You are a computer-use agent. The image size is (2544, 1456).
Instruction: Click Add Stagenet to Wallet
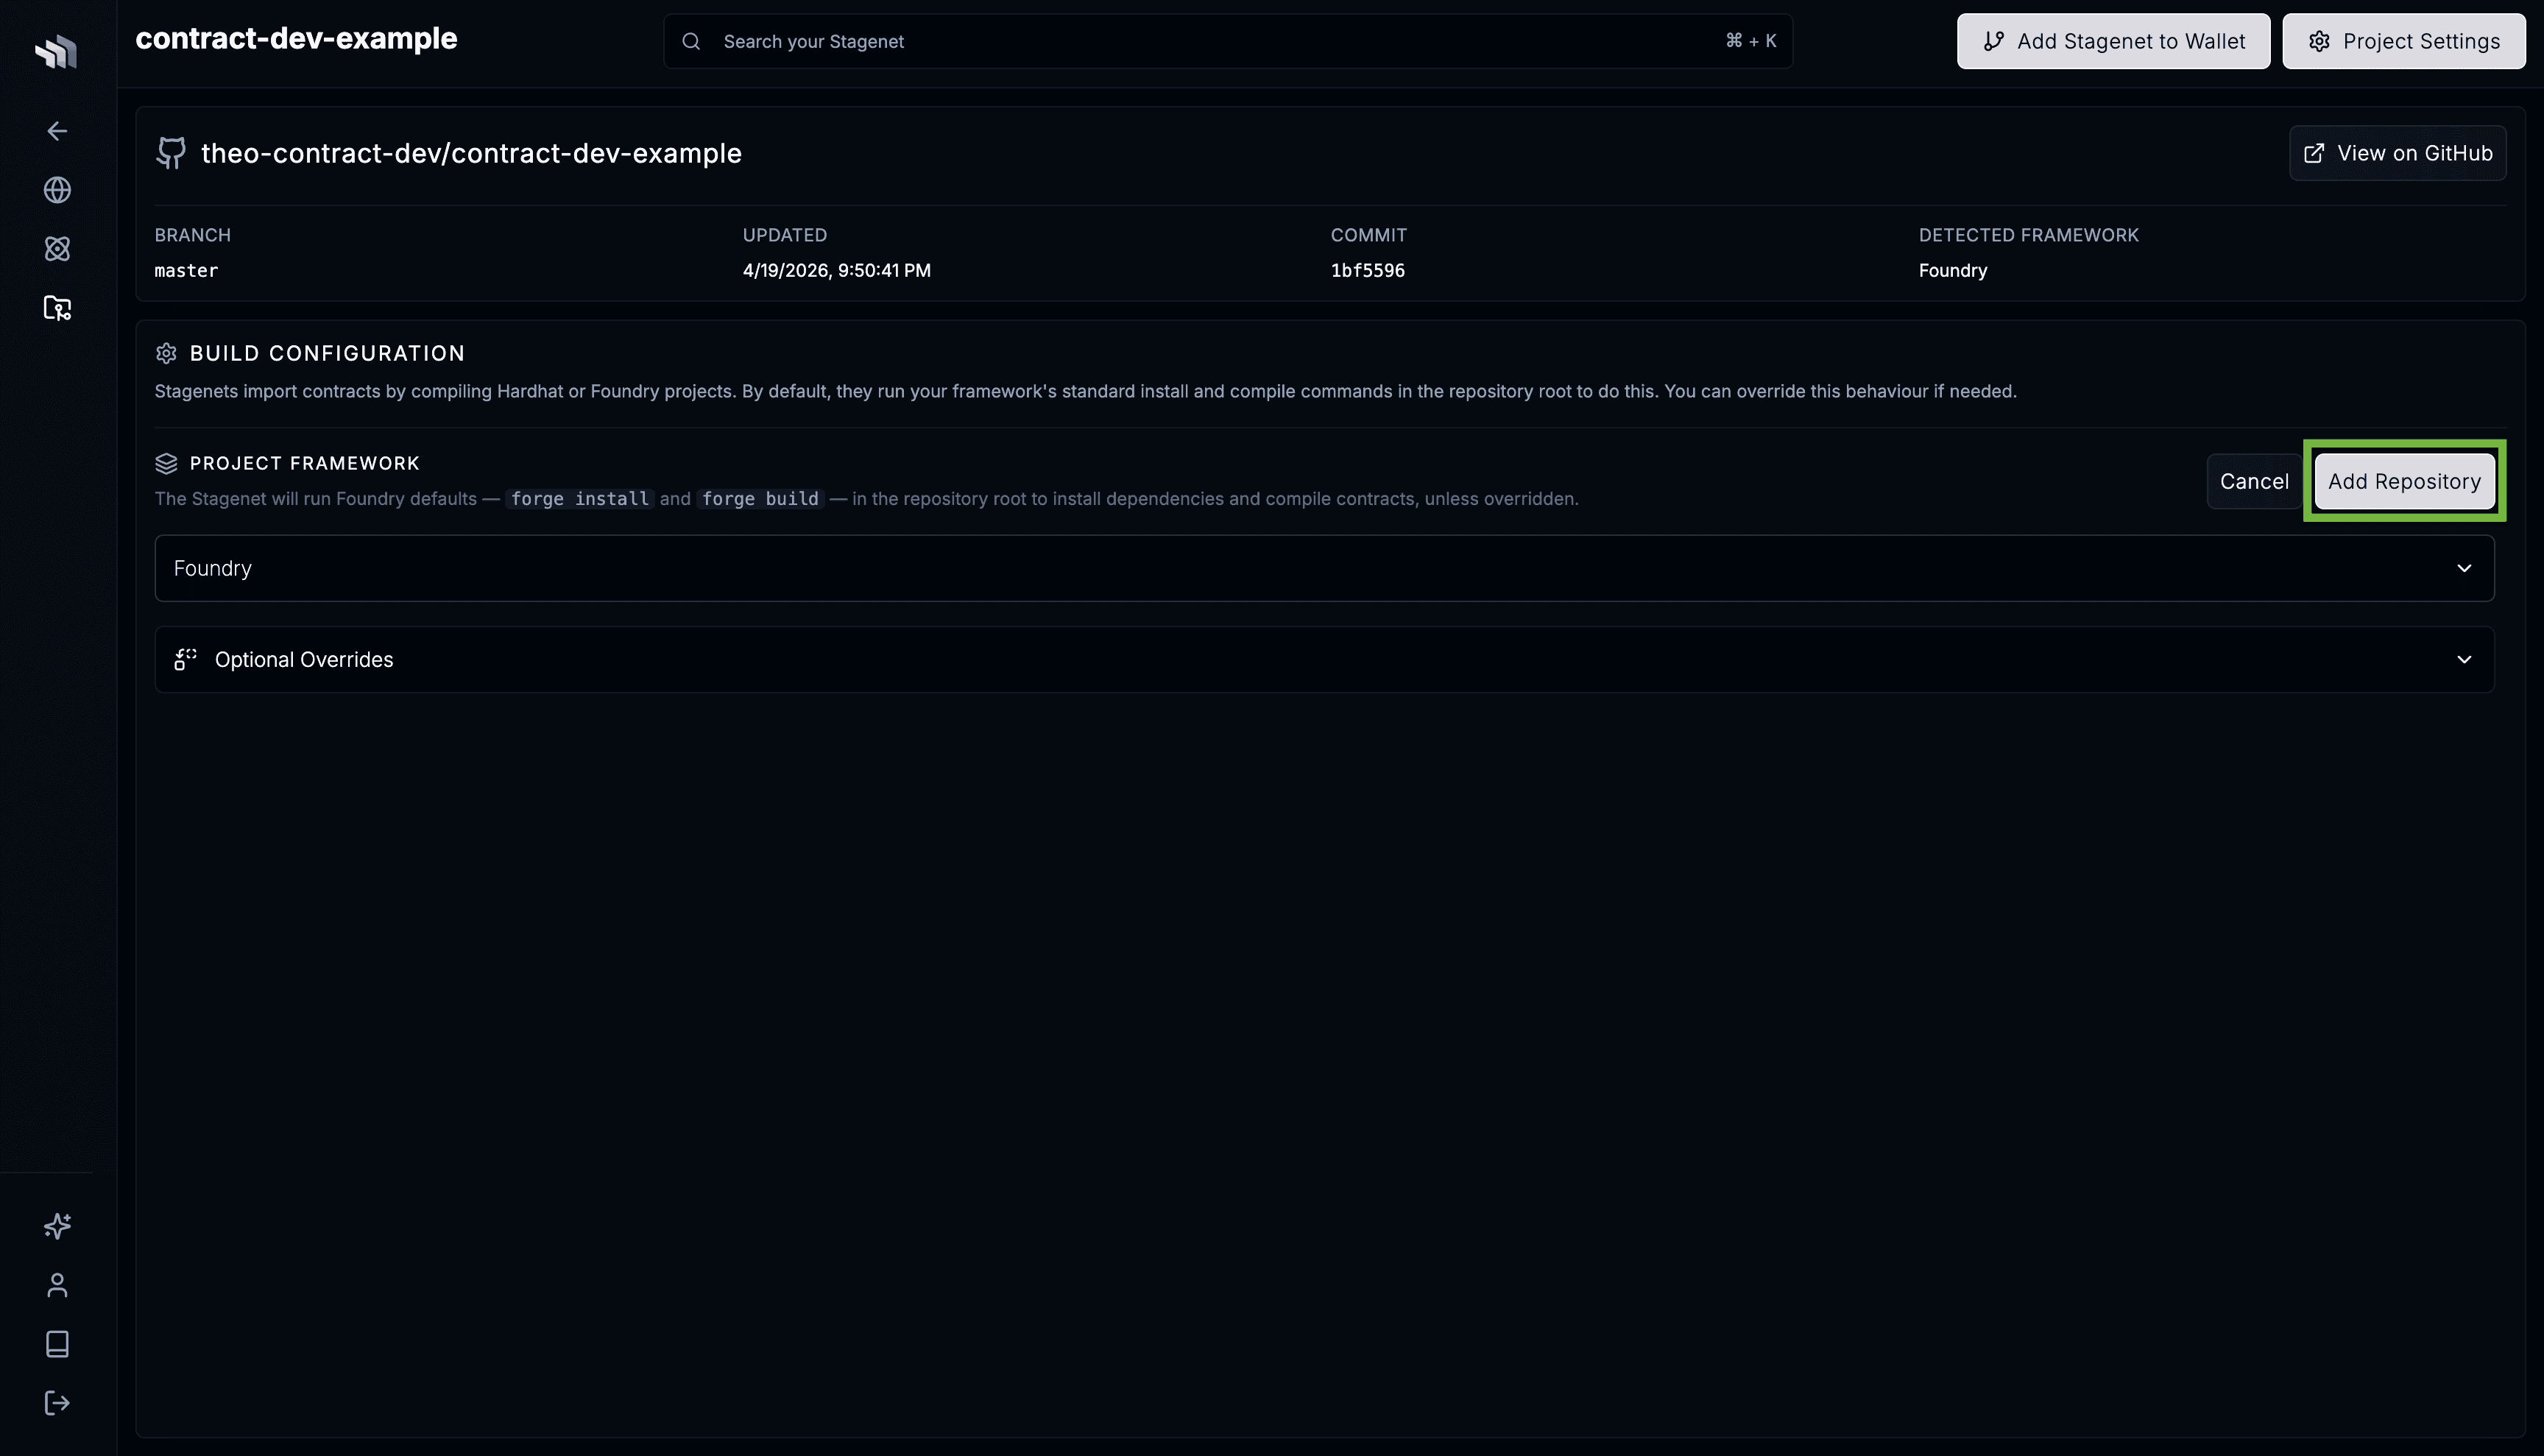(2113, 41)
